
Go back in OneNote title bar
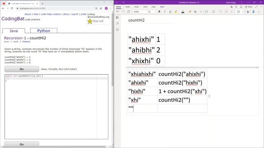[117, 2]
